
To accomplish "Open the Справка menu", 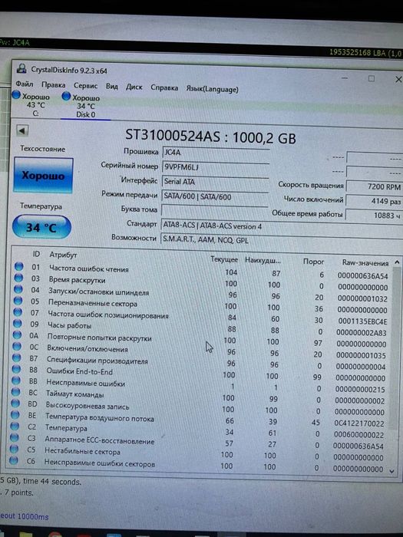I will coord(164,88).
